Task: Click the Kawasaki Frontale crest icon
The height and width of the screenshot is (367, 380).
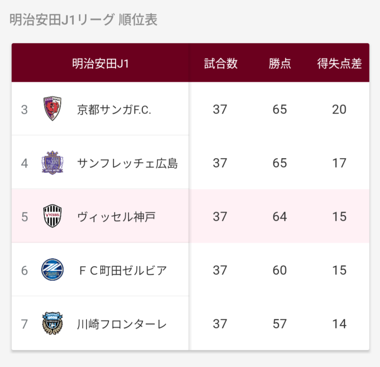Action: coord(52,324)
